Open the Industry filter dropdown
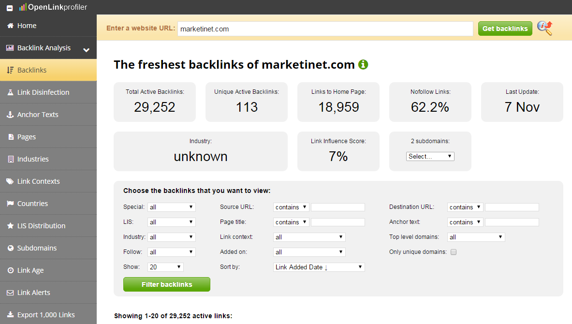572x324 pixels. 172,237
